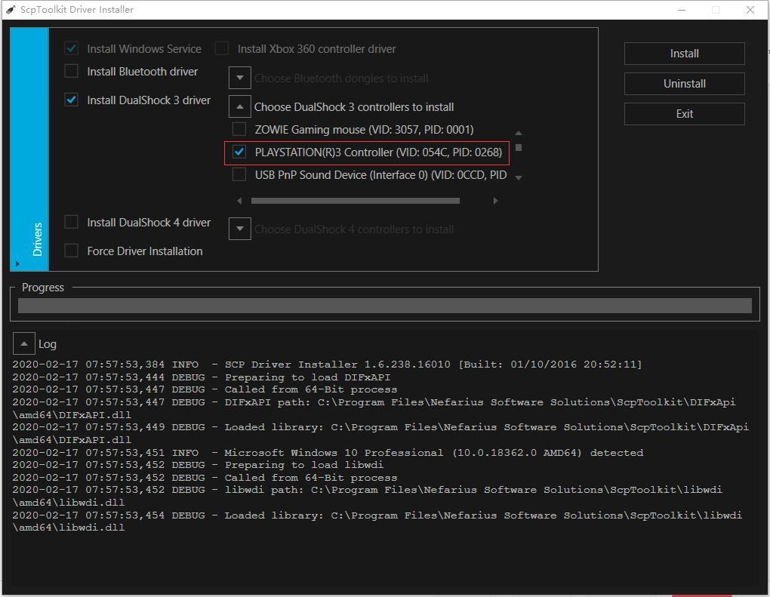The width and height of the screenshot is (770, 597).
Task: Click the SCP Driver Installer 1.6.238.16010 log line
Action: (x=327, y=365)
